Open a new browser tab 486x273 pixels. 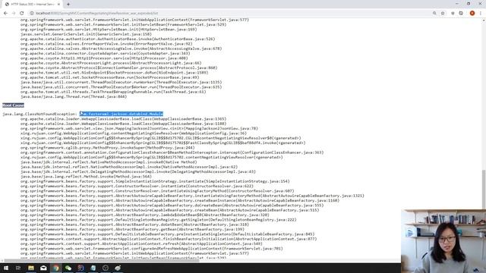click(68, 5)
